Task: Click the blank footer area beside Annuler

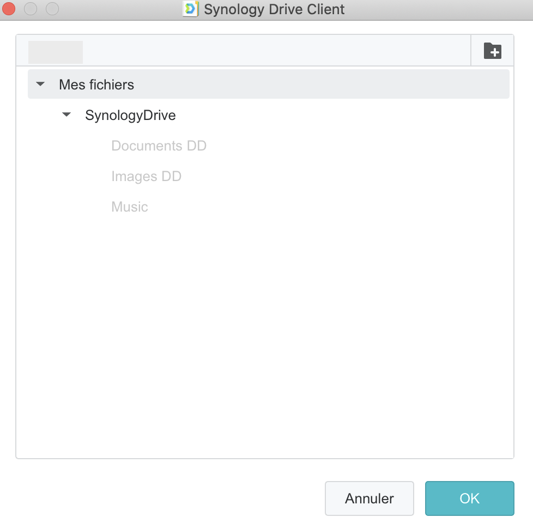Action: [170, 498]
